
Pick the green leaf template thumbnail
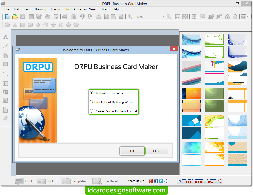pyautogui.click(x=214, y=46)
